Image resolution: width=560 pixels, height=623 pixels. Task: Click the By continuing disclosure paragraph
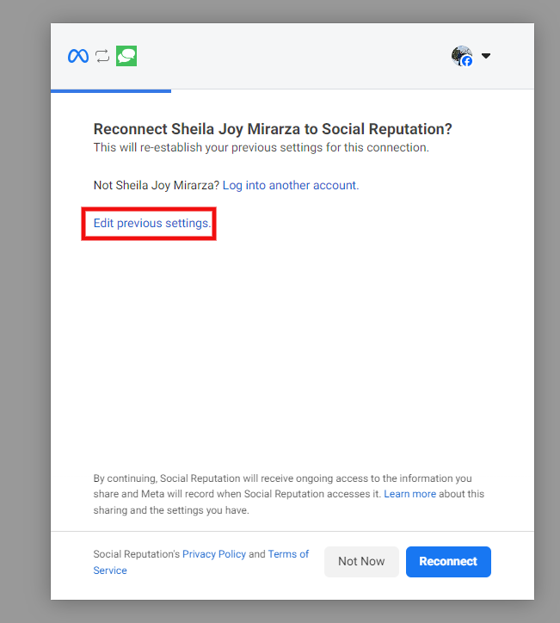[289, 494]
